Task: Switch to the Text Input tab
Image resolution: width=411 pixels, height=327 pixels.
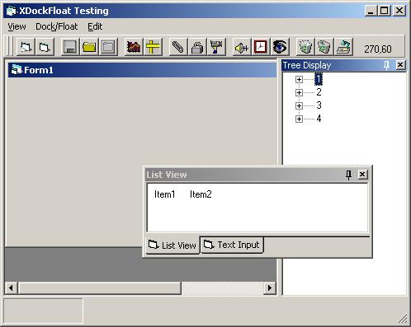Action: coord(232,245)
